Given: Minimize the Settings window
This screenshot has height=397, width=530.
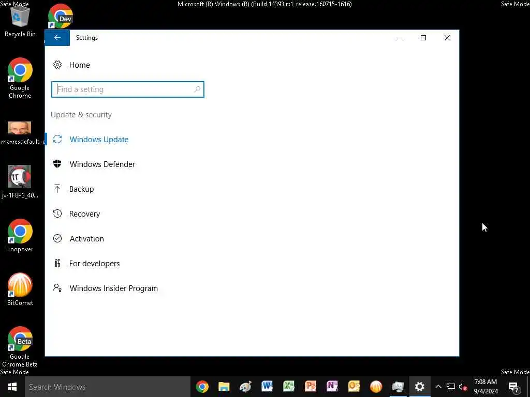Looking at the screenshot, I should click(400, 38).
